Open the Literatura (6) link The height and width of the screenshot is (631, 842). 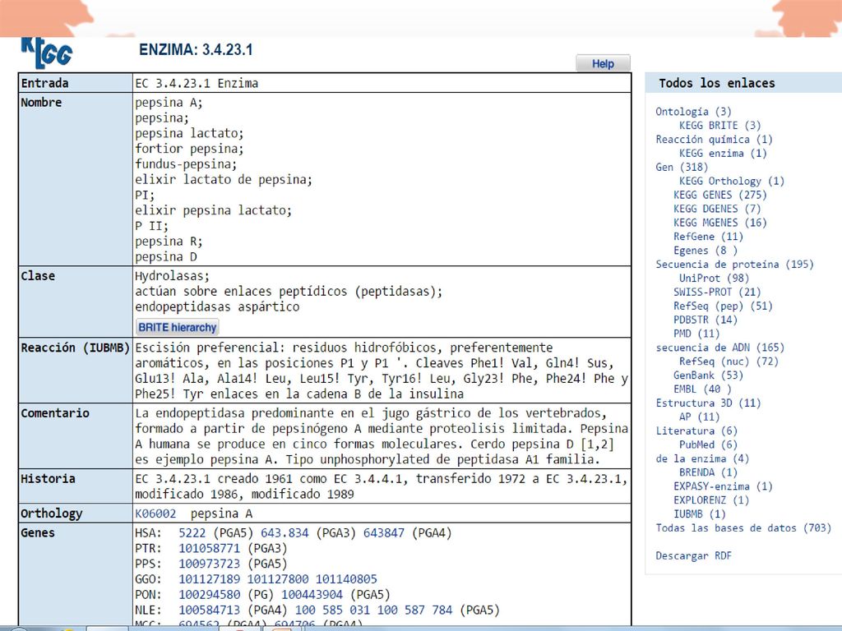(696, 431)
